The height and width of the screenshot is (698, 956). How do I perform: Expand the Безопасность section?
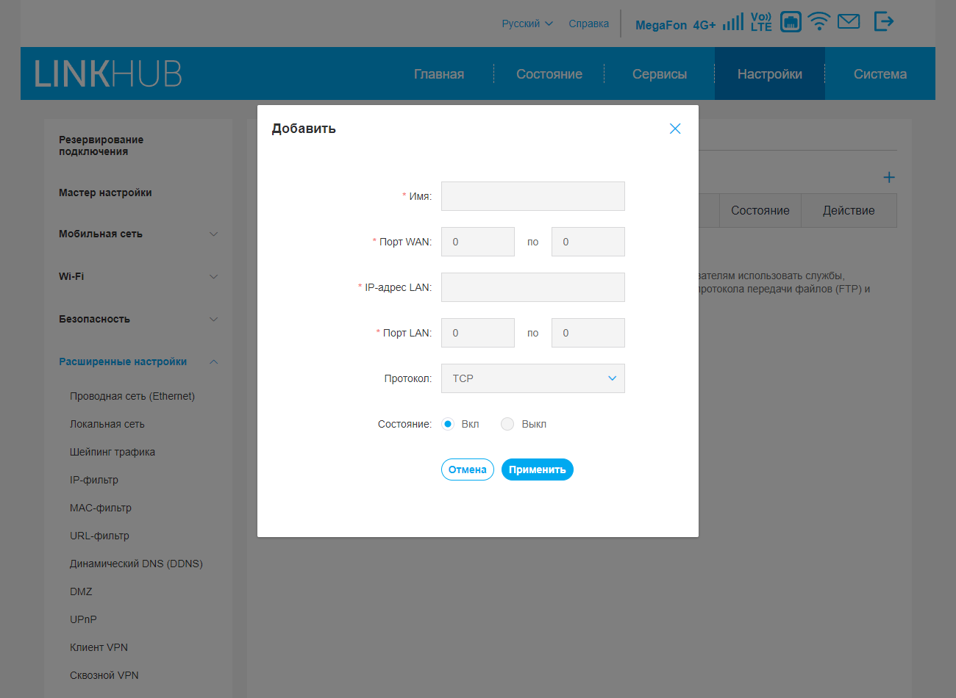(x=138, y=319)
